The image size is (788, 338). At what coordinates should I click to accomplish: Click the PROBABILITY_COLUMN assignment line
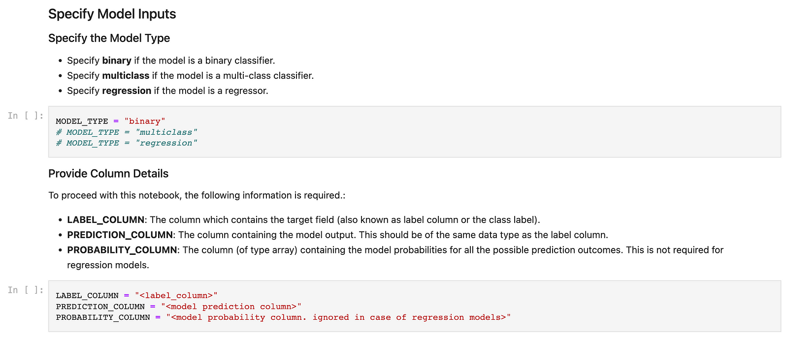tap(283, 317)
